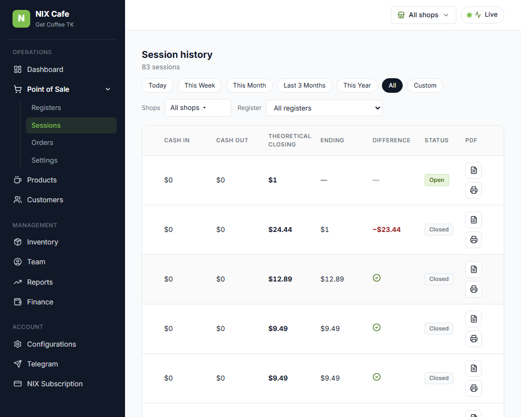Click the Closed badge of -$23.44 session
521x417 pixels.
tap(439, 229)
